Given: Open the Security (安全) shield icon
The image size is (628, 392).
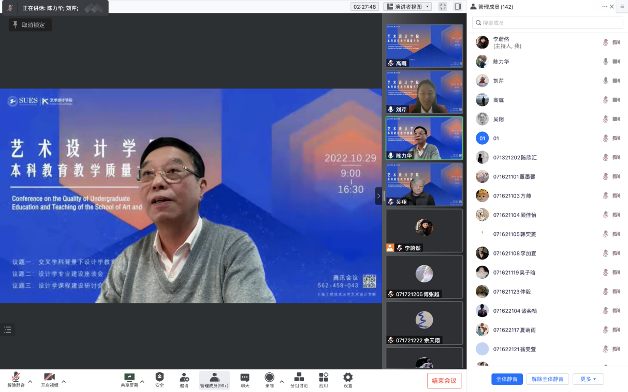Looking at the screenshot, I should click(159, 379).
